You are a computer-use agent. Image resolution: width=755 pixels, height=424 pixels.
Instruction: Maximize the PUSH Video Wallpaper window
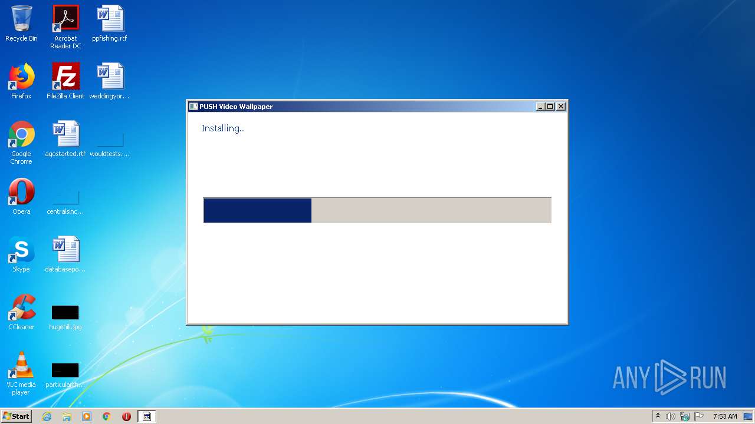(550, 107)
